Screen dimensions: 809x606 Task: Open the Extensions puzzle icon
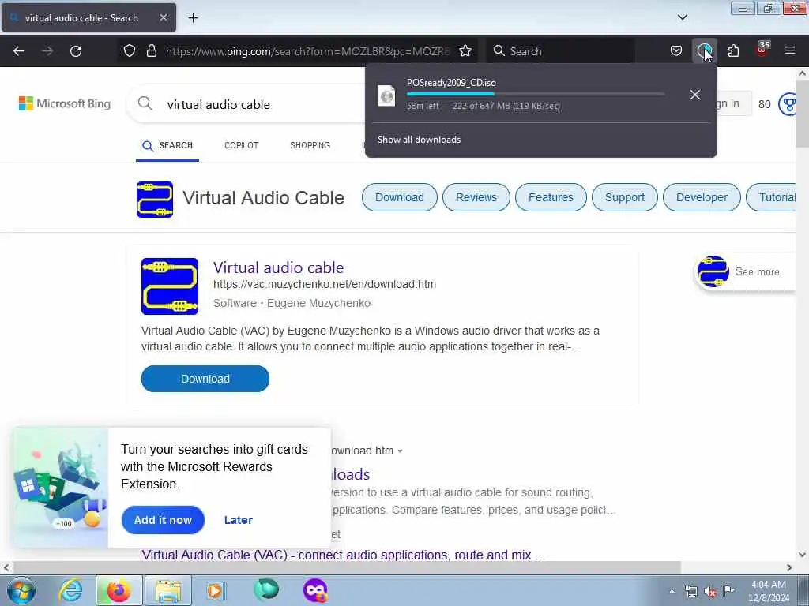[x=733, y=51]
